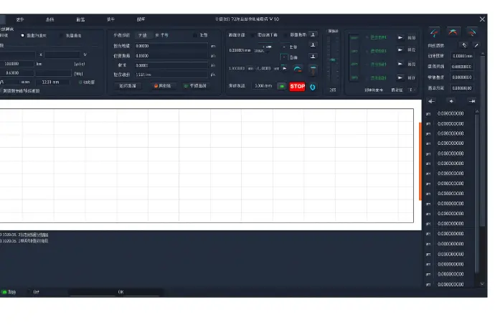Click the green button left of STOP
Screen dimensions: 495x330
pos(280,86)
